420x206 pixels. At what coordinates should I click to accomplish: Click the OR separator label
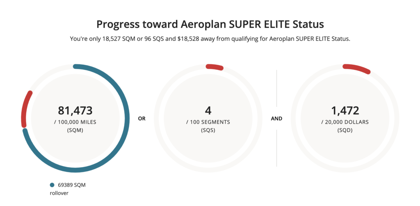coord(142,119)
